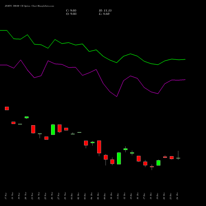Click the green candlestick for 19 Dec
206x206 pixels.
(159, 163)
